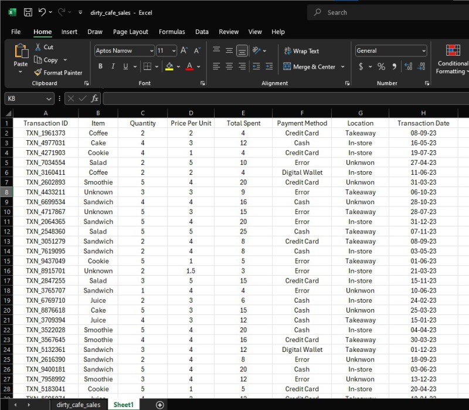Switch to the dirty_cafe_sales sheet tab

tap(78, 405)
